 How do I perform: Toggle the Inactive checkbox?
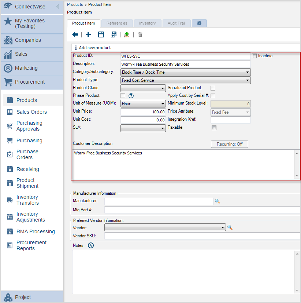[x=254, y=56]
